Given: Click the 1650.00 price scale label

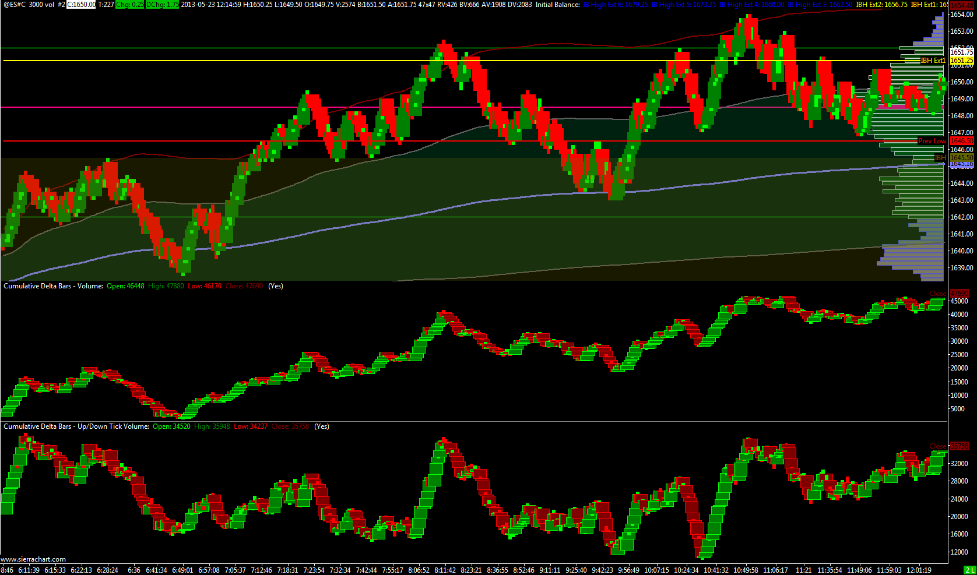Looking at the screenshot, I should (x=962, y=82).
